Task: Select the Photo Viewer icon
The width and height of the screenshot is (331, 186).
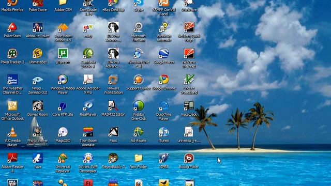Action: pos(38,132)
